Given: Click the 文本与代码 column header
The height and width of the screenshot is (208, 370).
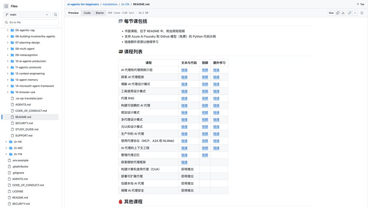Looking at the screenshot, I should click(x=189, y=63).
